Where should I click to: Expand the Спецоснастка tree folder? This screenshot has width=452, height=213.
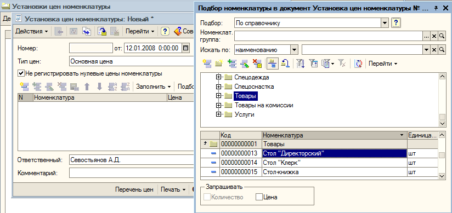pos(218,87)
